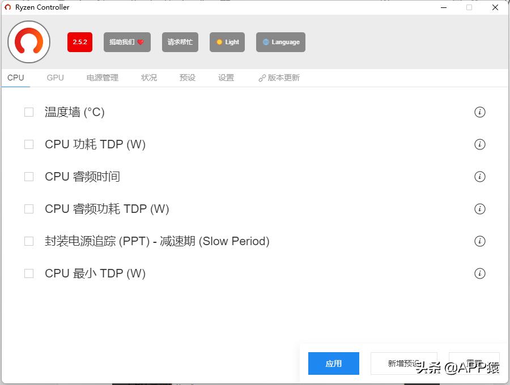Open the 设置 tab
The width and height of the screenshot is (510, 385).
226,78
